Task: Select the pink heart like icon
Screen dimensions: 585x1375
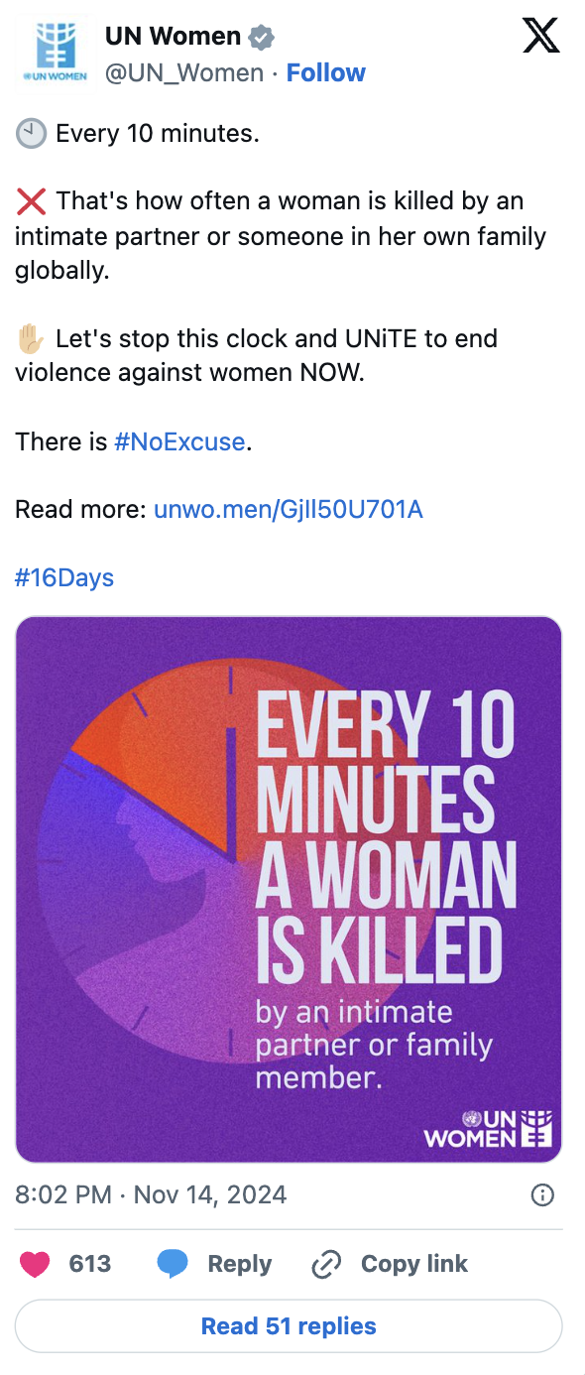Action: tap(33, 1263)
